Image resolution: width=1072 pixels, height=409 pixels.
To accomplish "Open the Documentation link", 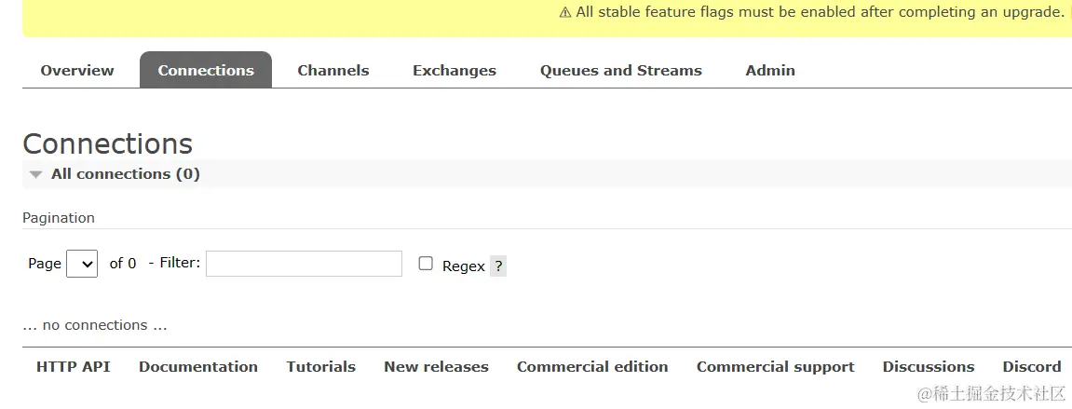I will [x=198, y=367].
